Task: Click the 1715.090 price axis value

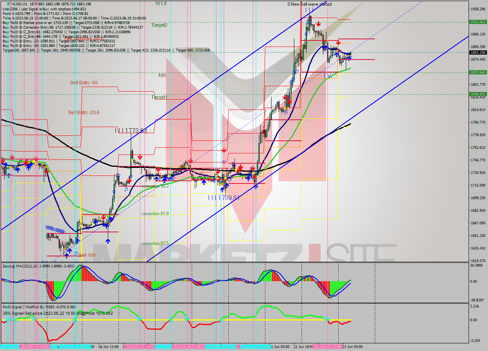Action: [x=478, y=185]
